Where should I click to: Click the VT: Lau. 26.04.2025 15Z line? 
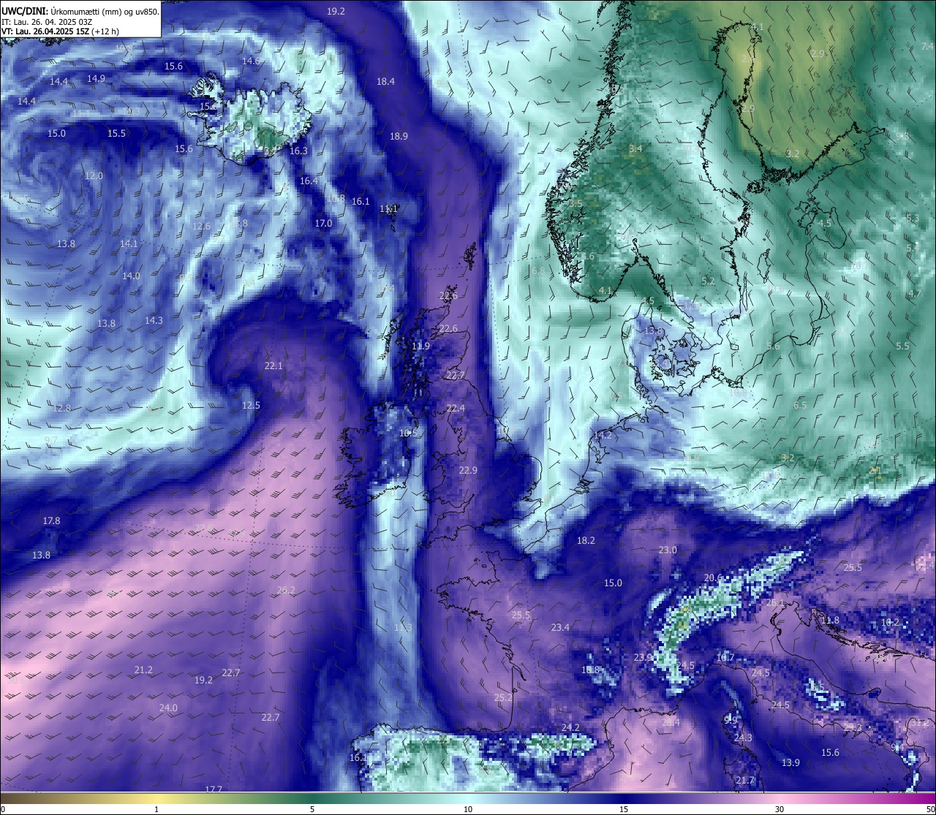[60, 31]
